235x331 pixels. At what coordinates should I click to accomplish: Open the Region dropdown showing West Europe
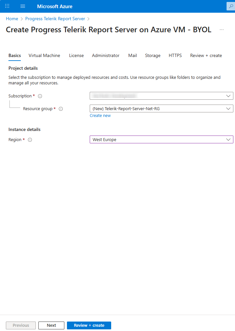[161, 139]
